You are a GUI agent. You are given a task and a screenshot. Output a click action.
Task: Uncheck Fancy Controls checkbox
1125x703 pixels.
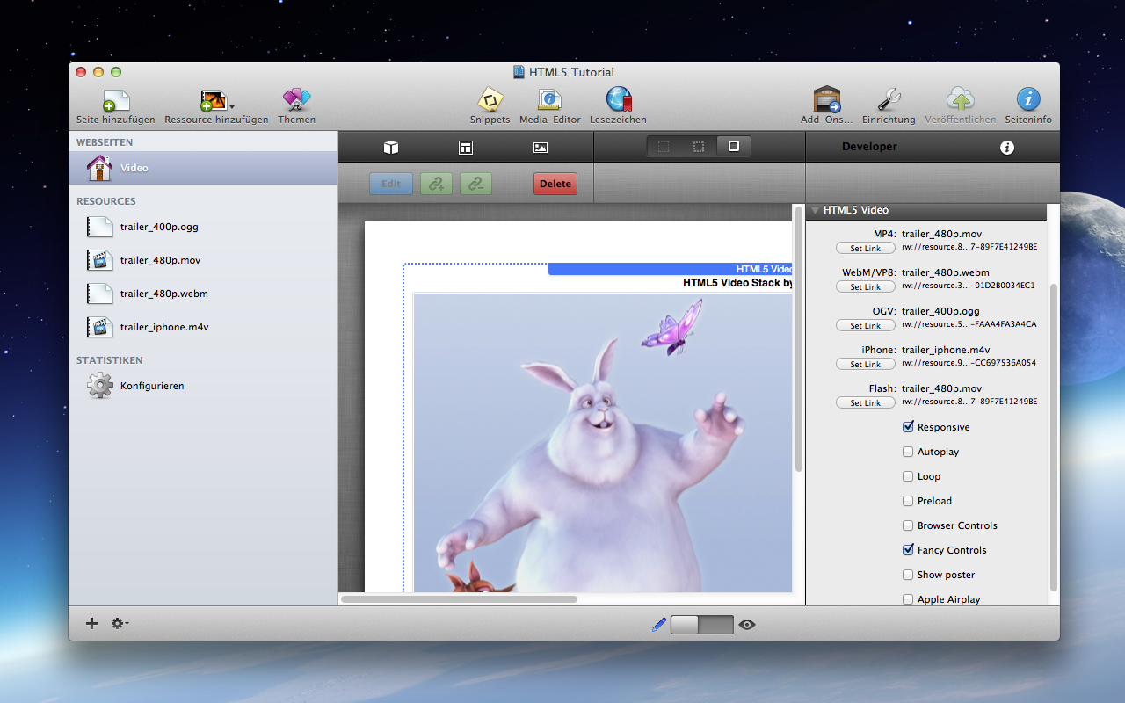[908, 550]
